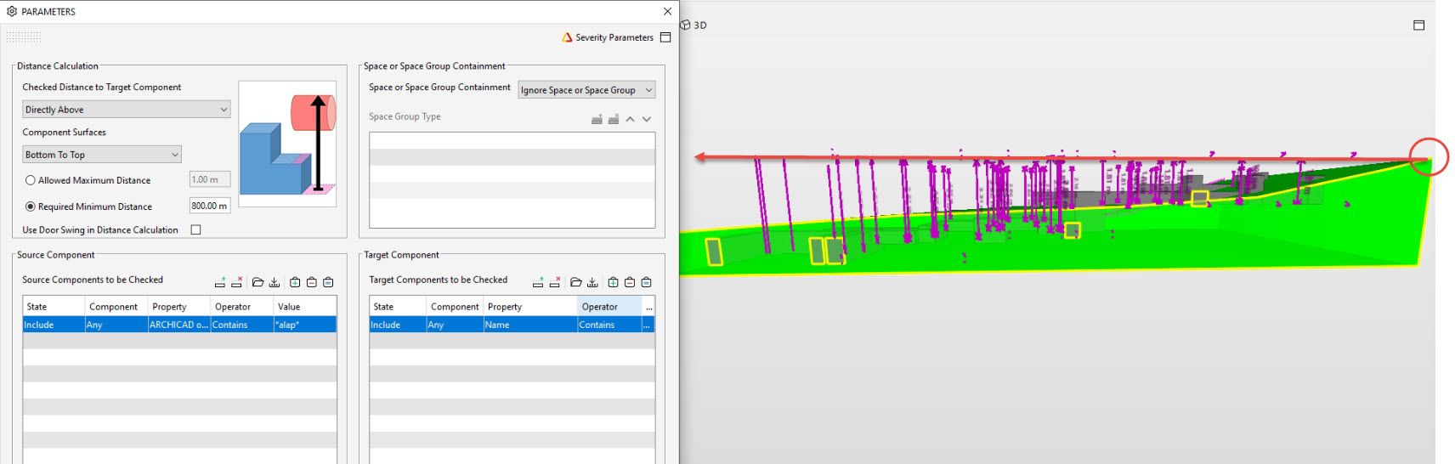The width and height of the screenshot is (1455, 464).
Task: Select the '*alap*' value cell
Action: click(x=305, y=325)
